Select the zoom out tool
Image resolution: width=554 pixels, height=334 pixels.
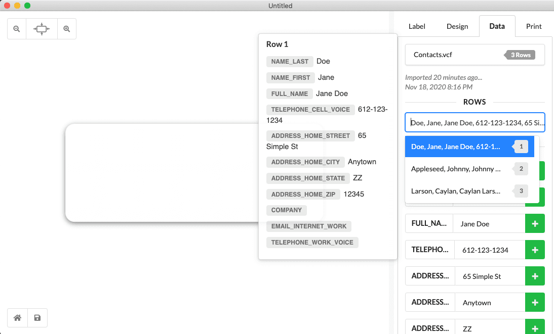[x=16, y=29]
